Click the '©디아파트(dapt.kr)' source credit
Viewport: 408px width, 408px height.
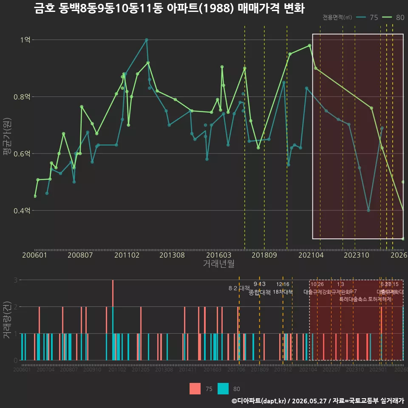(x=259, y=401)
